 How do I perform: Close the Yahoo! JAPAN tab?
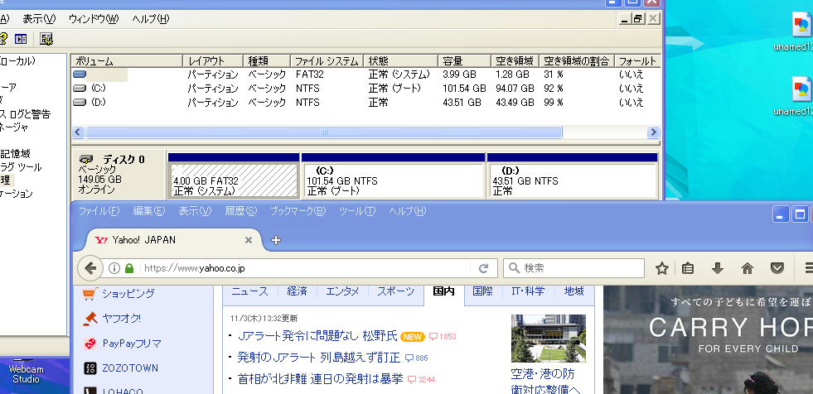(x=249, y=240)
